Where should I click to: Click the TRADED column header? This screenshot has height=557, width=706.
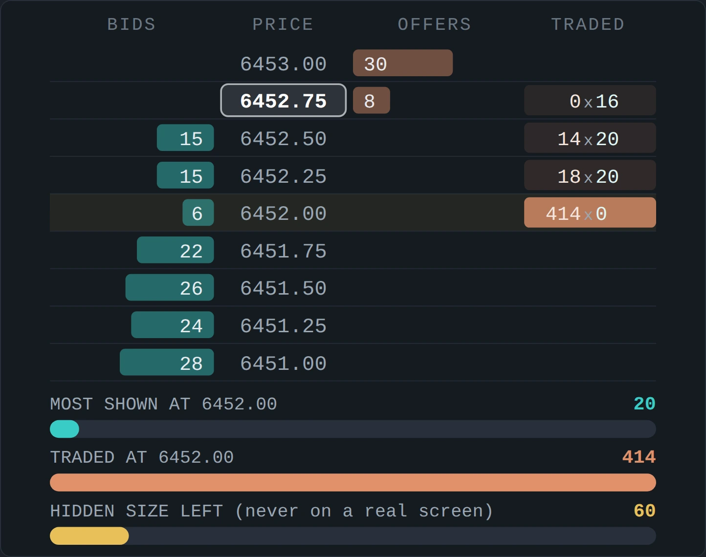coord(588,24)
